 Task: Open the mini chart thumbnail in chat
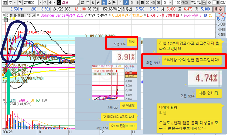(x=114, y=83)
